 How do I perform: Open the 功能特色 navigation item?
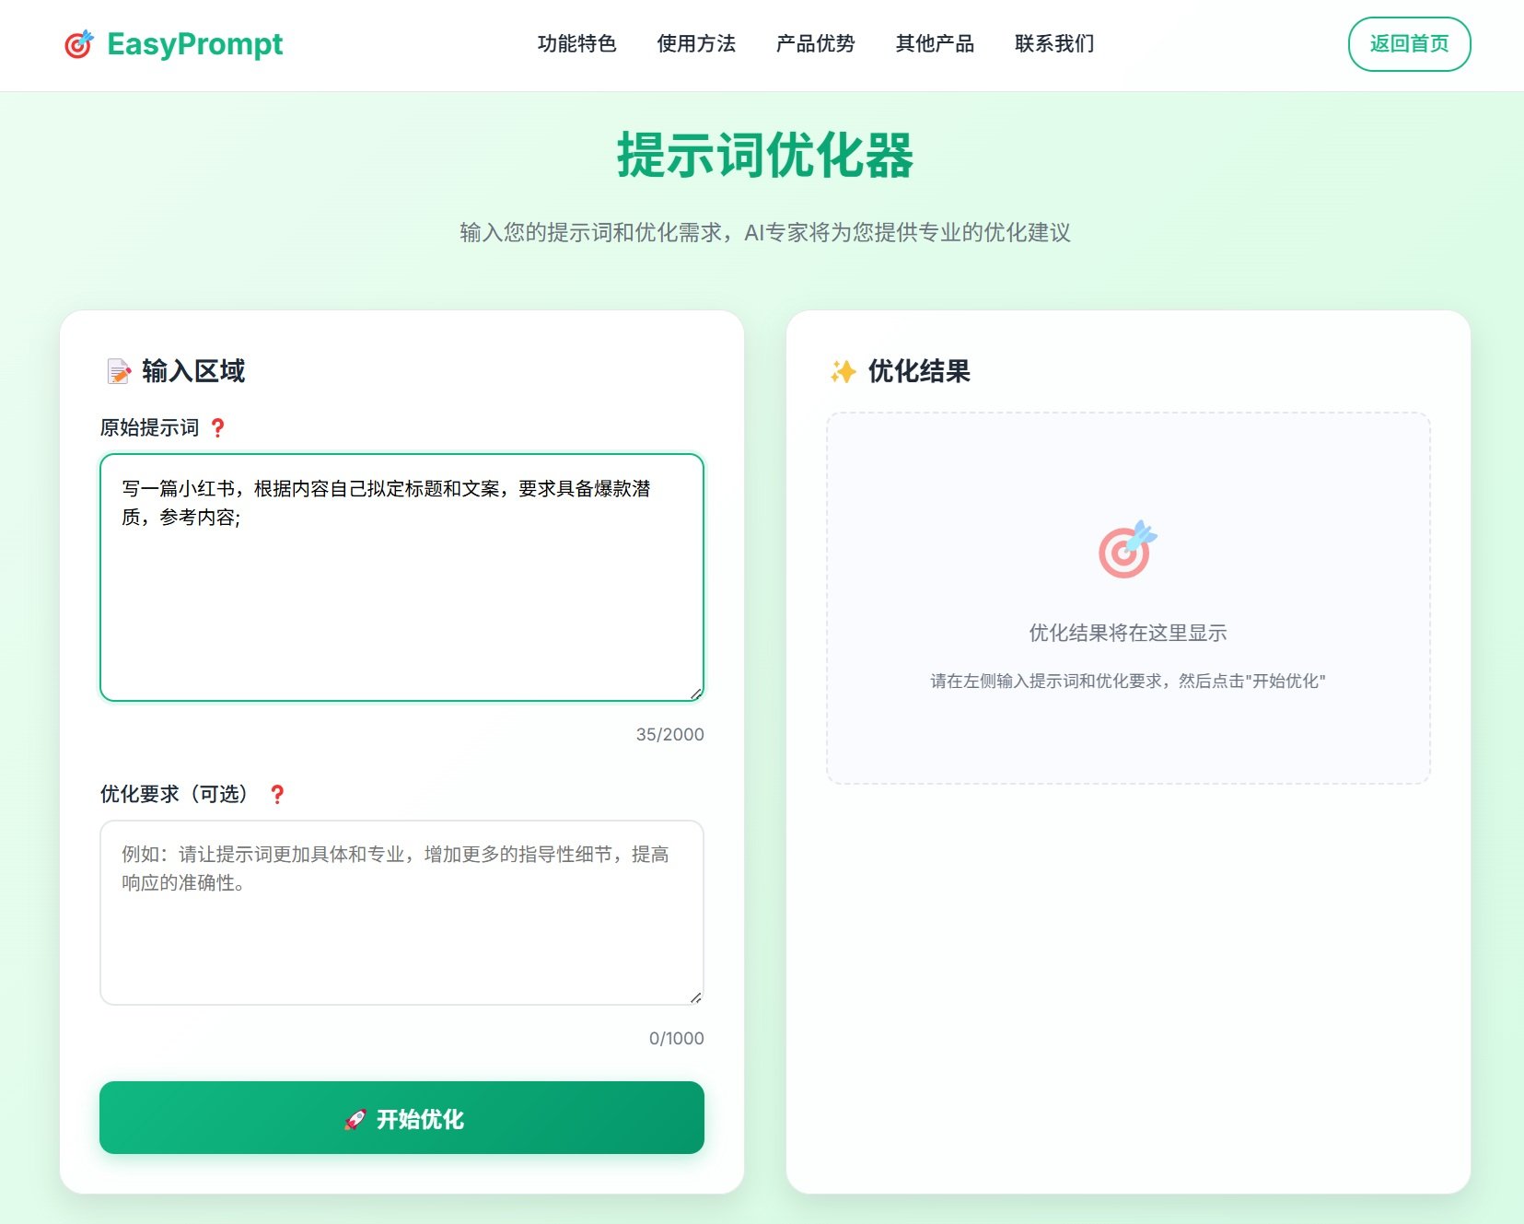tap(576, 43)
